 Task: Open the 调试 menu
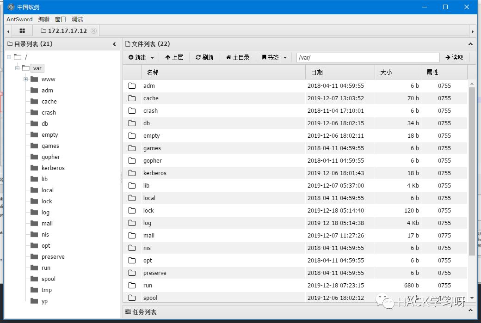pyautogui.click(x=77, y=19)
